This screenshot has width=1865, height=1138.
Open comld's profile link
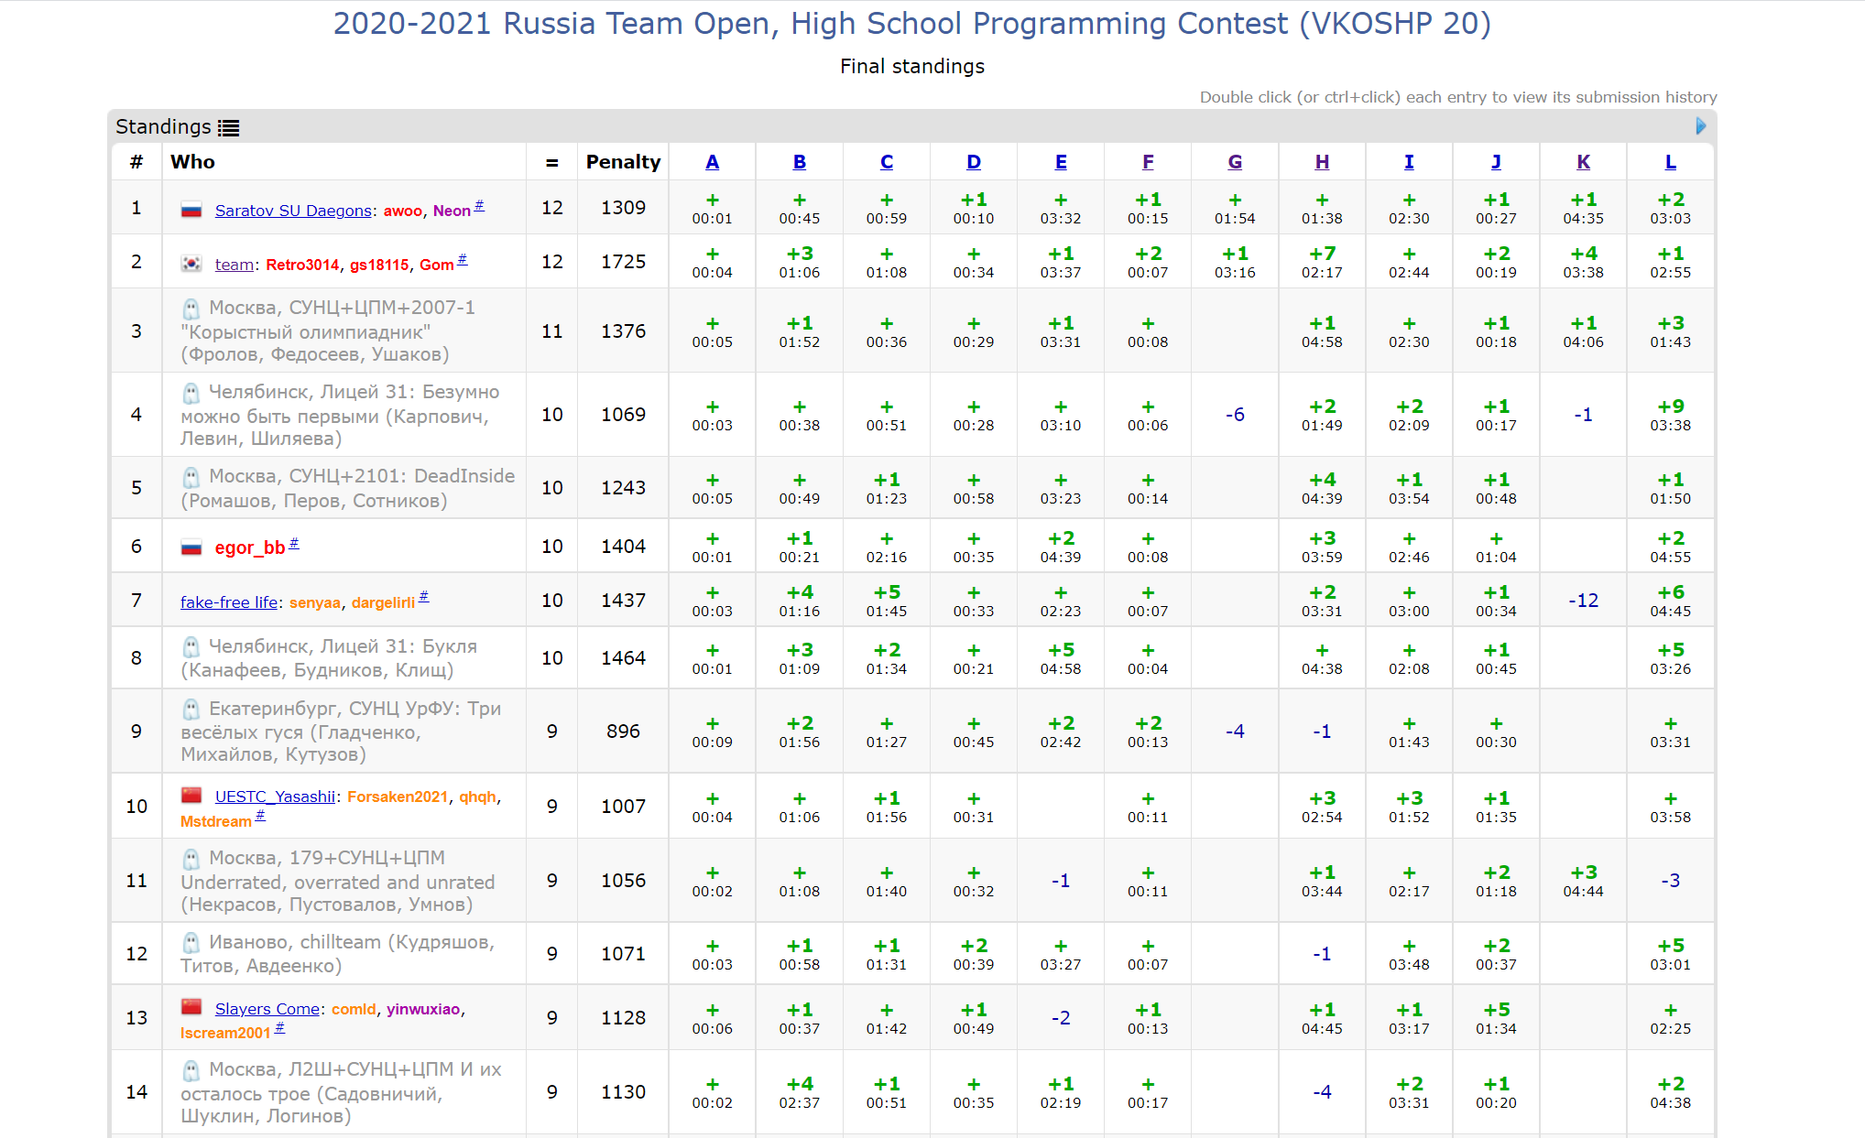(354, 1009)
